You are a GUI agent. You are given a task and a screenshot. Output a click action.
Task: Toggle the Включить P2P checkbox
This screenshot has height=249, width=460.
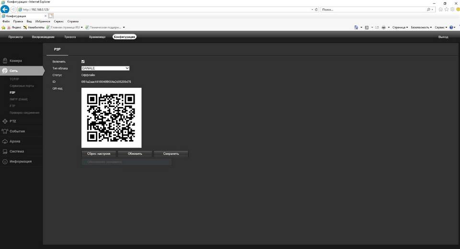coord(83,62)
